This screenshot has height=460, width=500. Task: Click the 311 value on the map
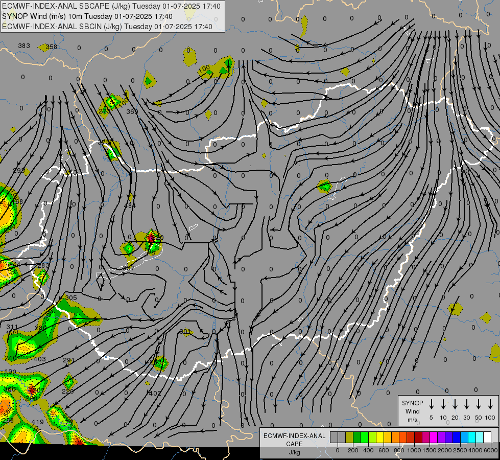pyautogui.click(x=12, y=327)
